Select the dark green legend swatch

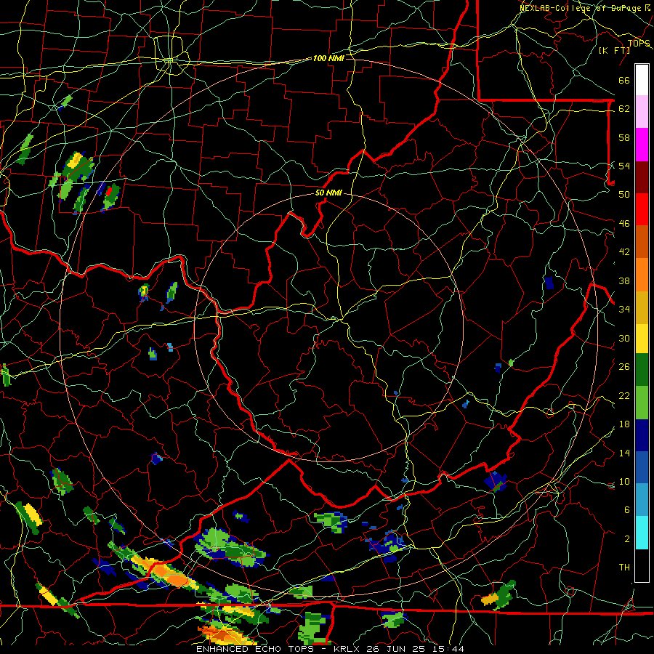[x=642, y=370]
